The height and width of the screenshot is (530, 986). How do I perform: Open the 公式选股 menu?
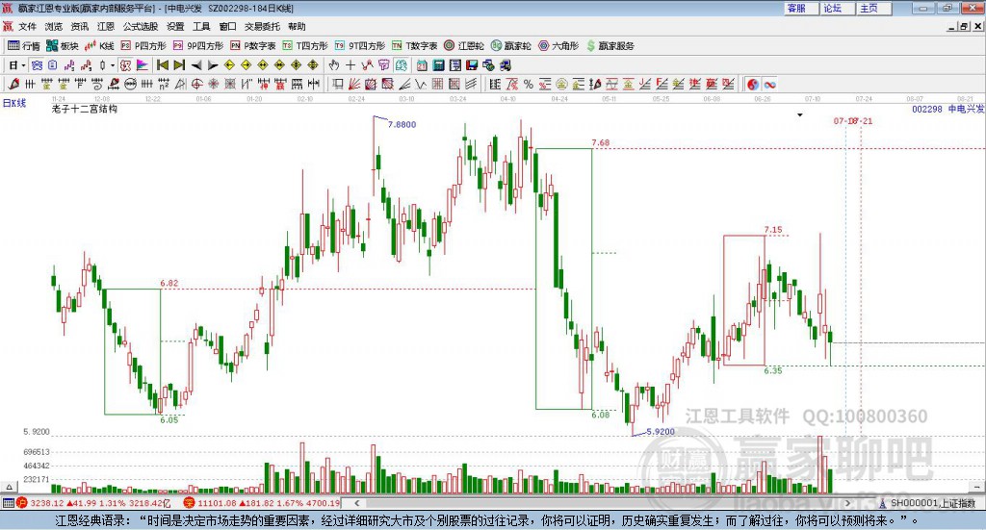pyautogui.click(x=141, y=26)
